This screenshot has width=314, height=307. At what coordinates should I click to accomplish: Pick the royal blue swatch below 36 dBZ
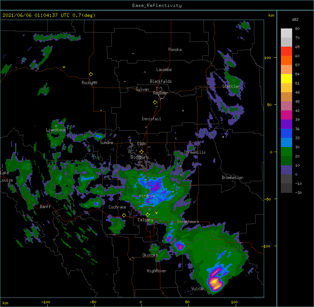coord(286,133)
